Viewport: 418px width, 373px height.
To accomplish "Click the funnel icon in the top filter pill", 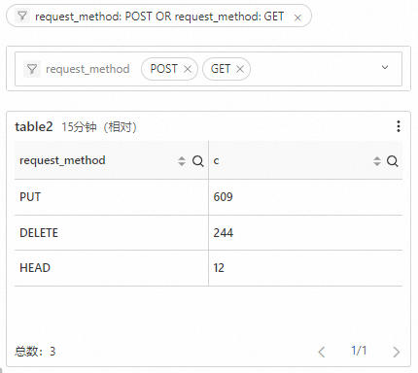I will [22, 16].
